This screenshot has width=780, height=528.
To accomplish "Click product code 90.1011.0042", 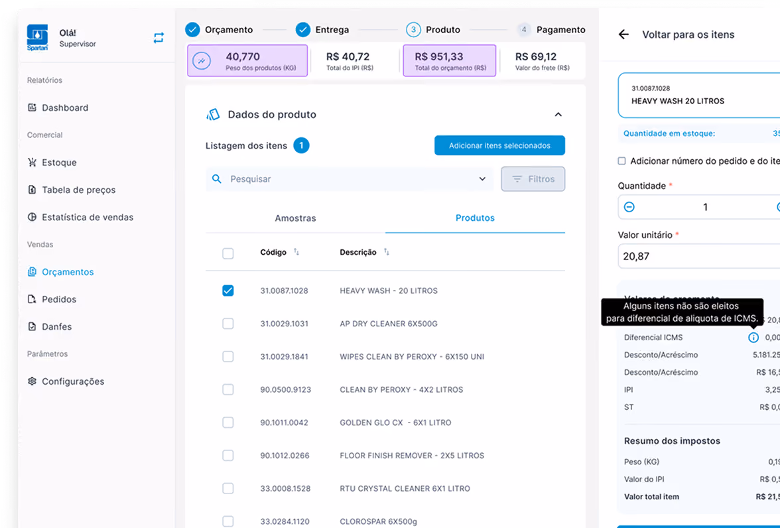I will (284, 423).
